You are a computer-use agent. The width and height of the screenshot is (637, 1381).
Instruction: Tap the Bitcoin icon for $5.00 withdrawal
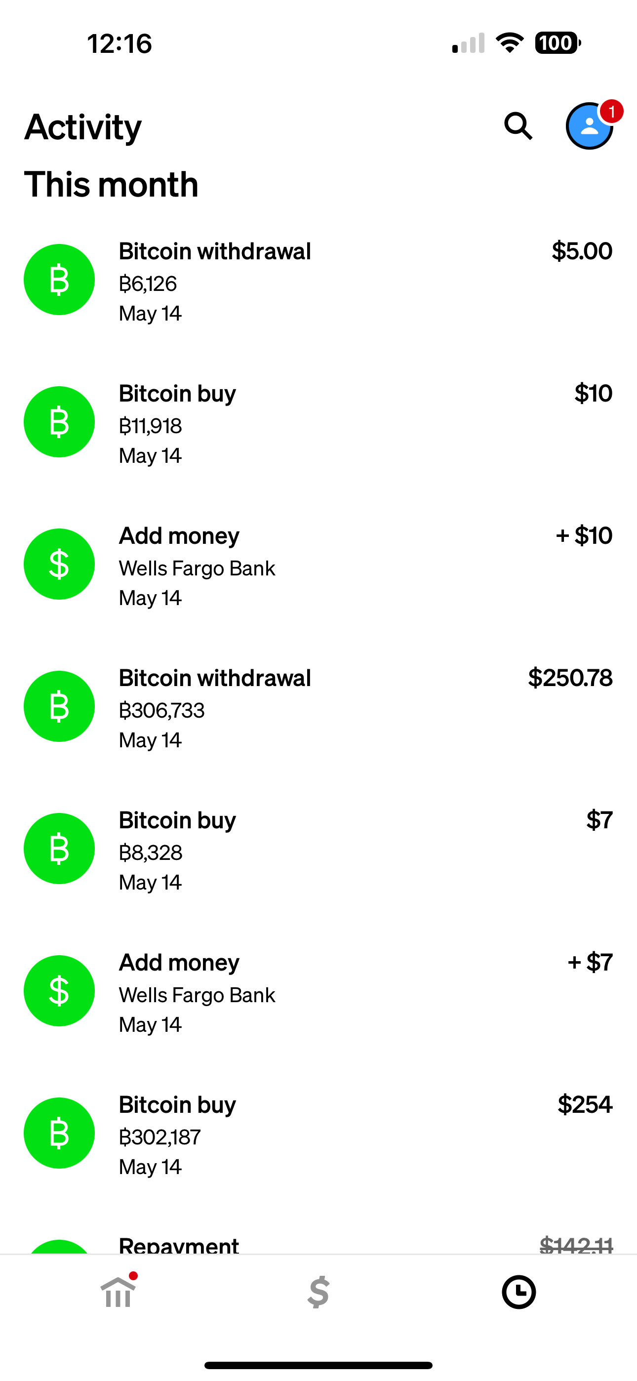pyautogui.click(x=60, y=279)
